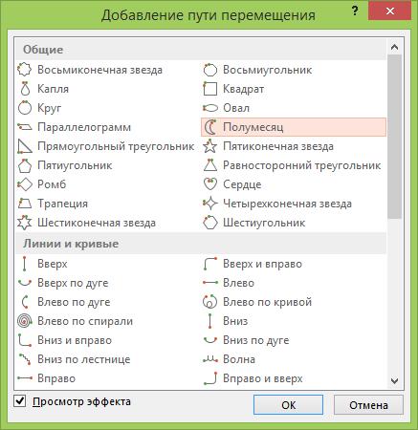Choose the Квадрат path icon
Image resolution: width=418 pixels, height=430 pixels.
[x=210, y=89]
